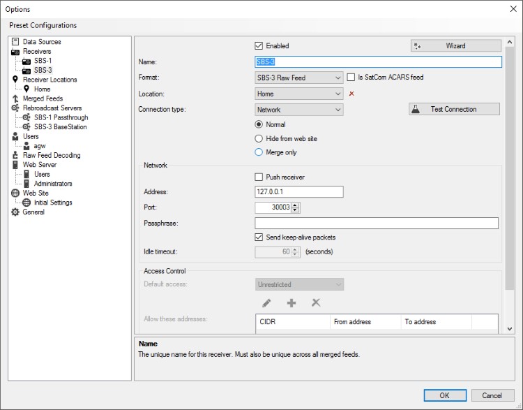Open the Connection type dropdown
Screen dimensions: 523x410
click(299, 110)
